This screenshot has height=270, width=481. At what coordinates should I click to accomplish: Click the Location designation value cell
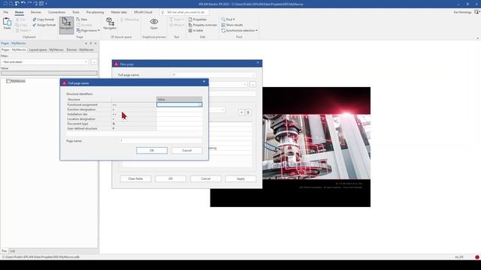click(x=180, y=118)
